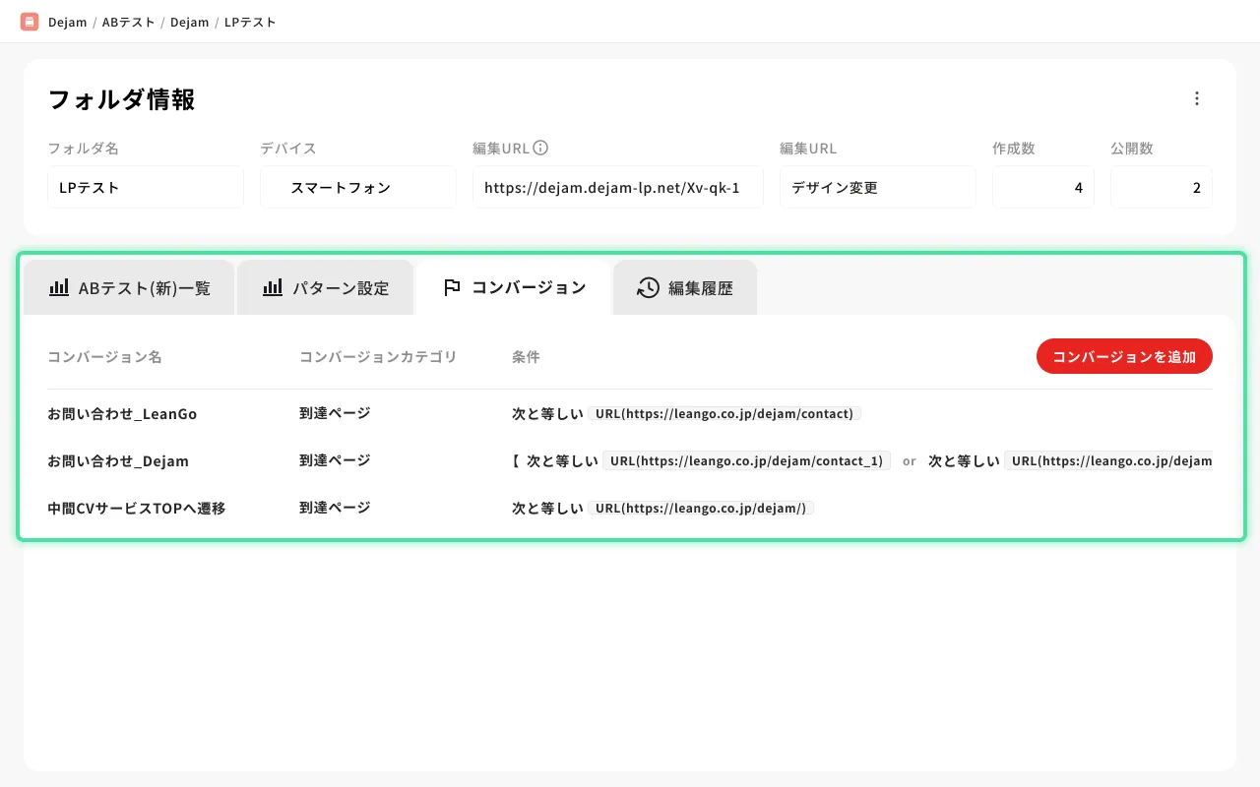
Task: Click the field showing デザイン変更
Action: coord(877,187)
